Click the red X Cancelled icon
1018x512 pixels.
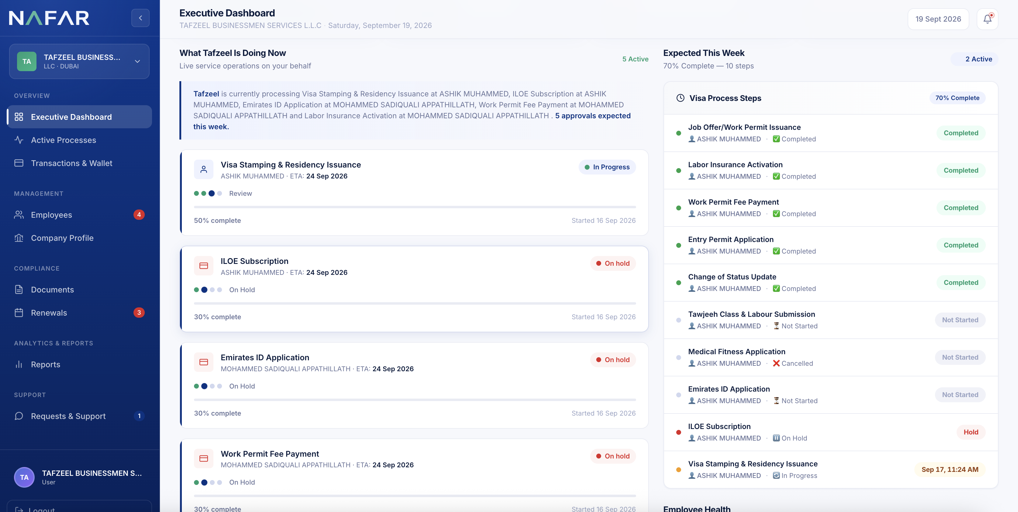pyautogui.click(x=776, y=363)
